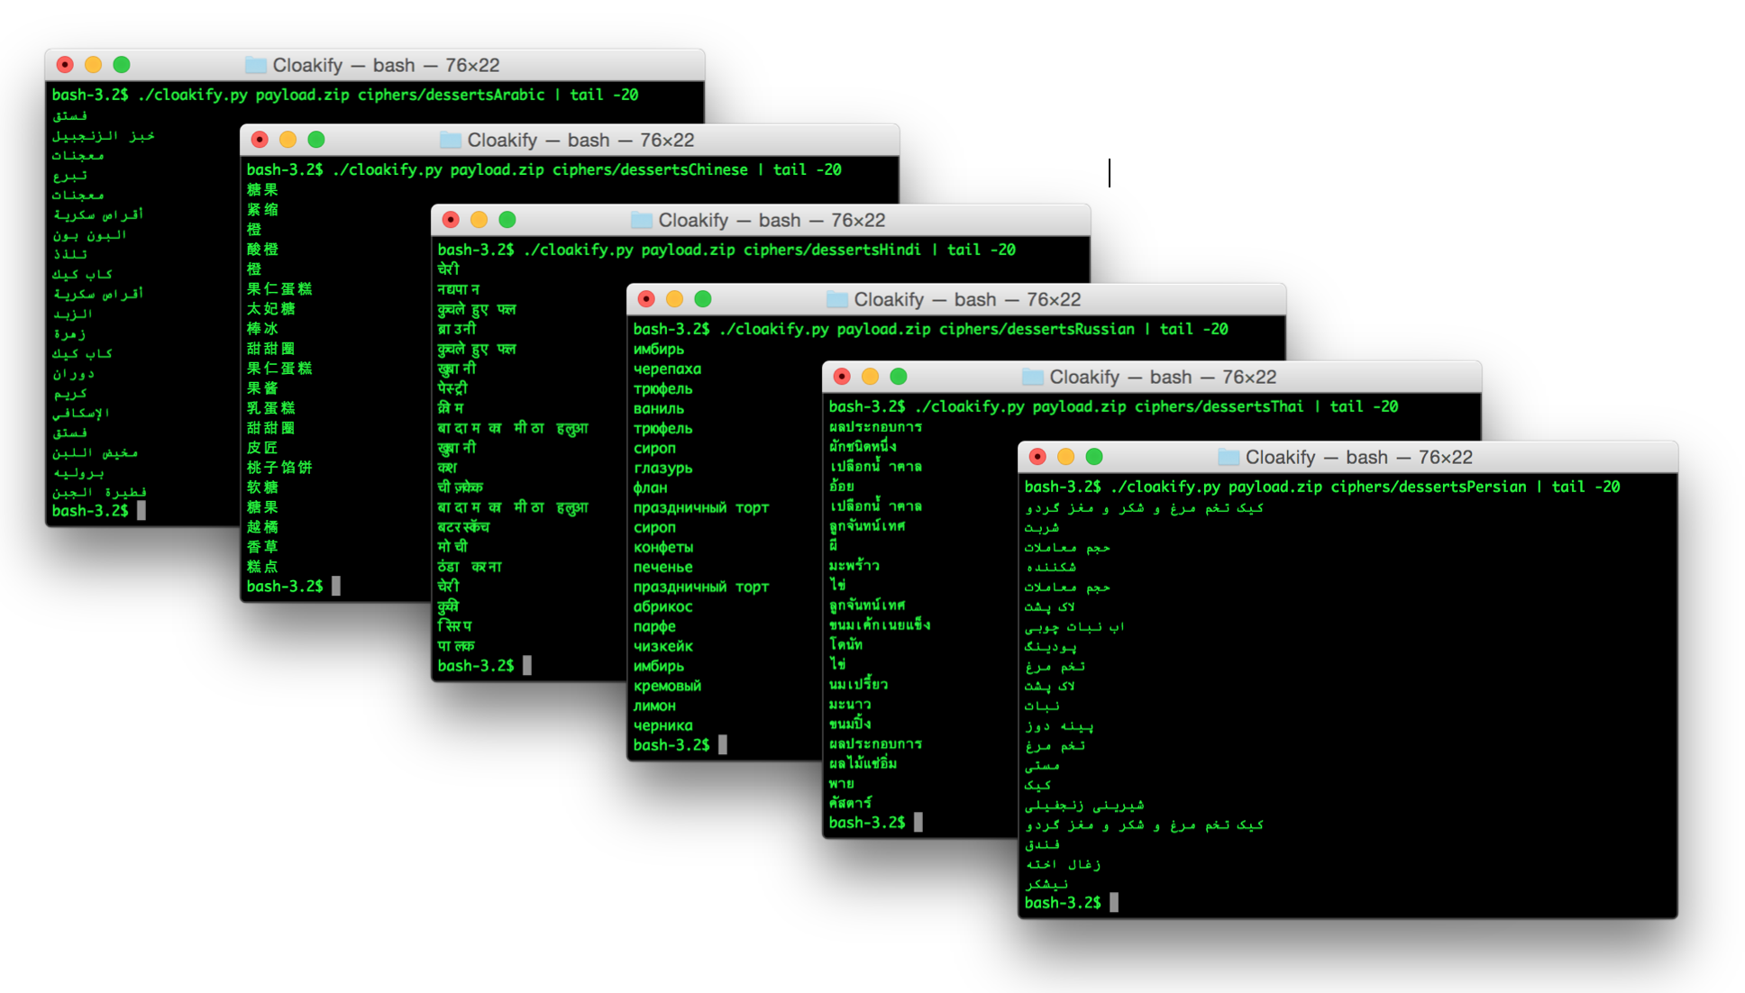The image size is (1745, 993).
Task: Close the dessertsPersian terminal window
Action: [x=1037, y=457]
